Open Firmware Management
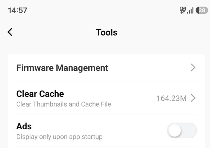The width and height of the screenshot is (210, 148). [106, 68]
